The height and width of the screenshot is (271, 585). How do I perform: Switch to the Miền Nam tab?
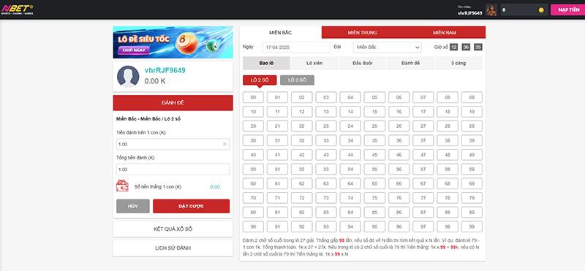click(x=445, y=32)
